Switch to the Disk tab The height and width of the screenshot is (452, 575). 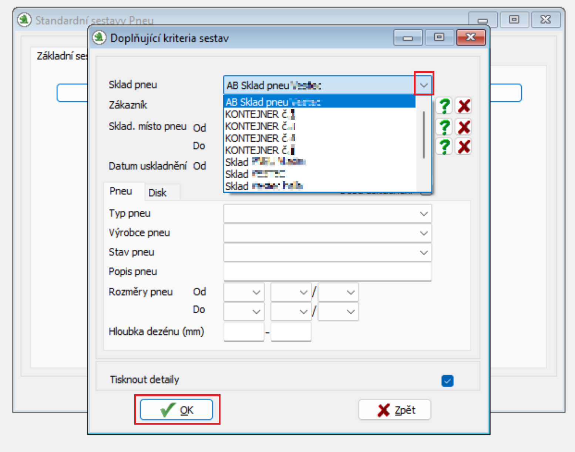(x=158, y=193)
